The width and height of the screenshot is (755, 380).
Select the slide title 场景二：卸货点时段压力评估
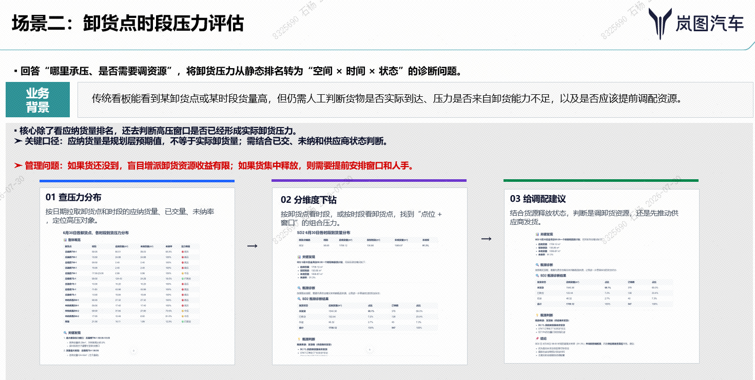tap(128, 24)
